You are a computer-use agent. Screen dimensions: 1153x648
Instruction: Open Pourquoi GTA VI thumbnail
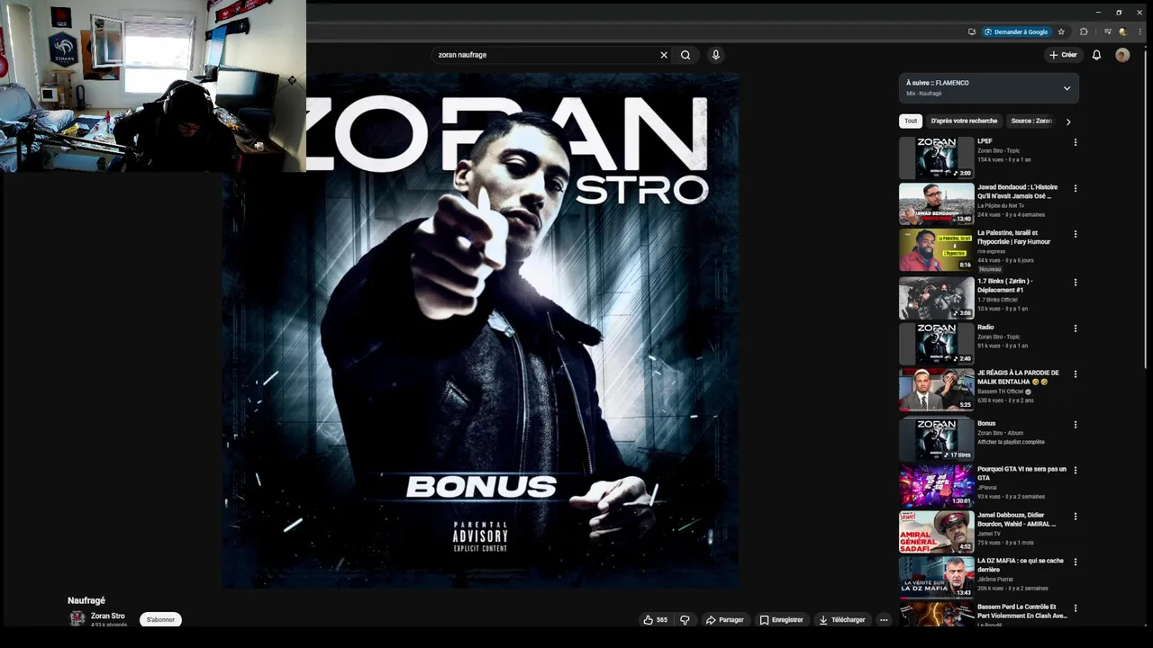pyautogui.click(x=937, y=486)
